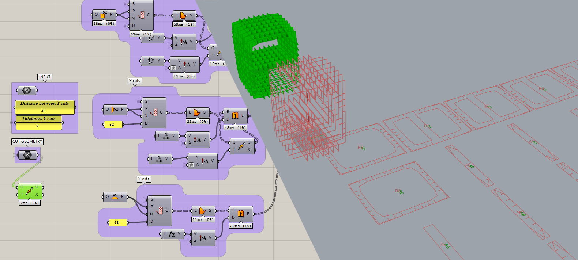Viewport: 578px width, 260px height.
Task: Click the geometry parameter in INPUT group
Action: click(x=27, y=90)
